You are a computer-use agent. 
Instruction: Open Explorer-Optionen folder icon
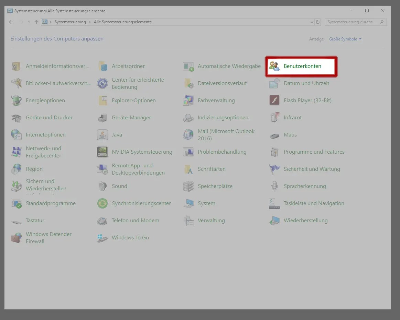click(x=102, y=100)
